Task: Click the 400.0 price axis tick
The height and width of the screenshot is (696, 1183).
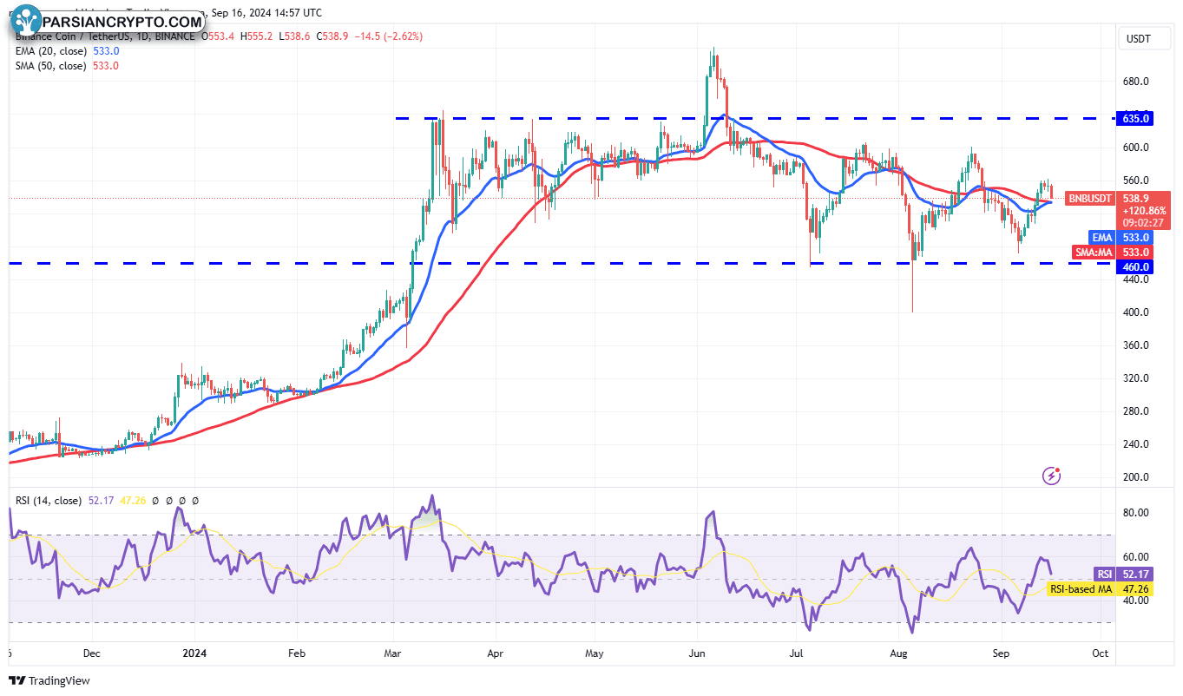Action: click(x=1137, y=312)
